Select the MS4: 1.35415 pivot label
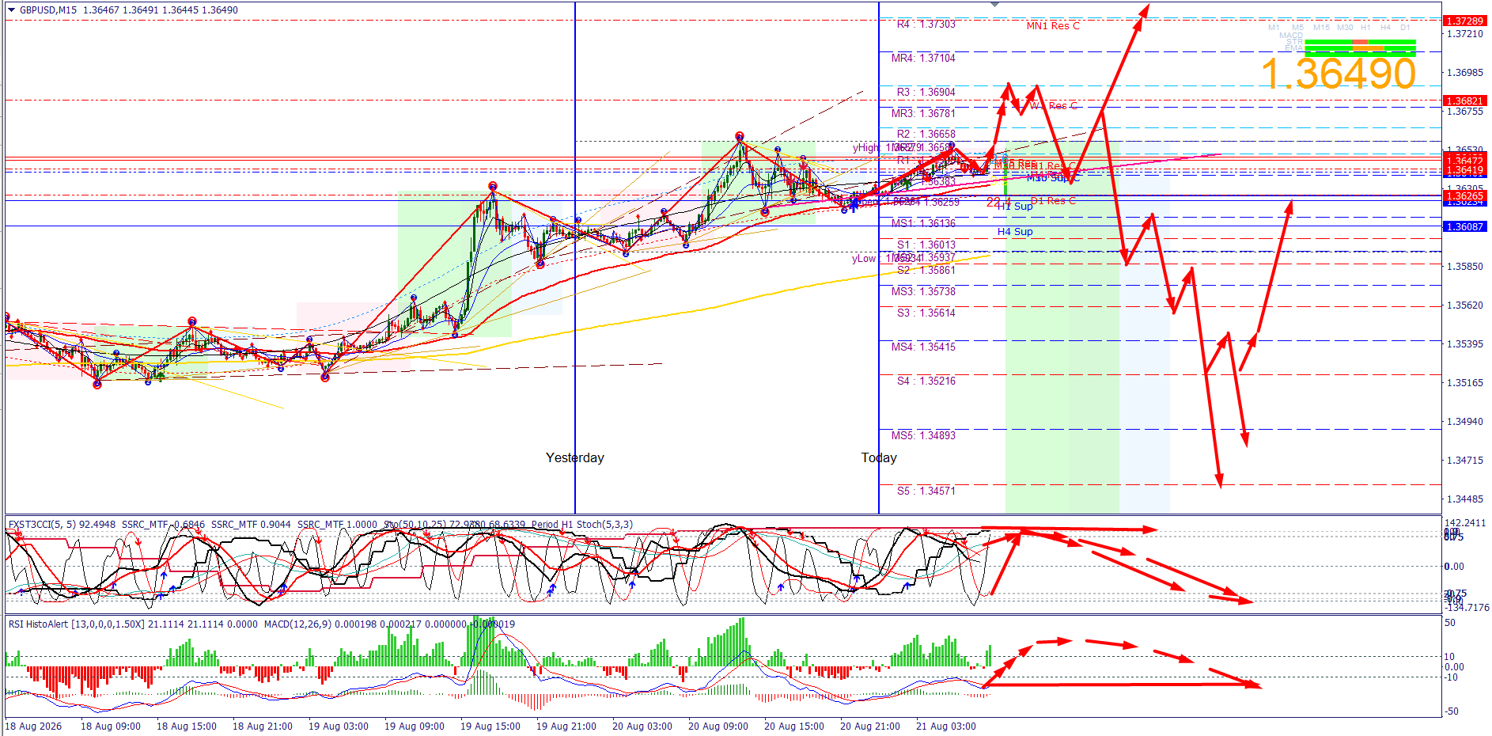 tap(923, 347)
